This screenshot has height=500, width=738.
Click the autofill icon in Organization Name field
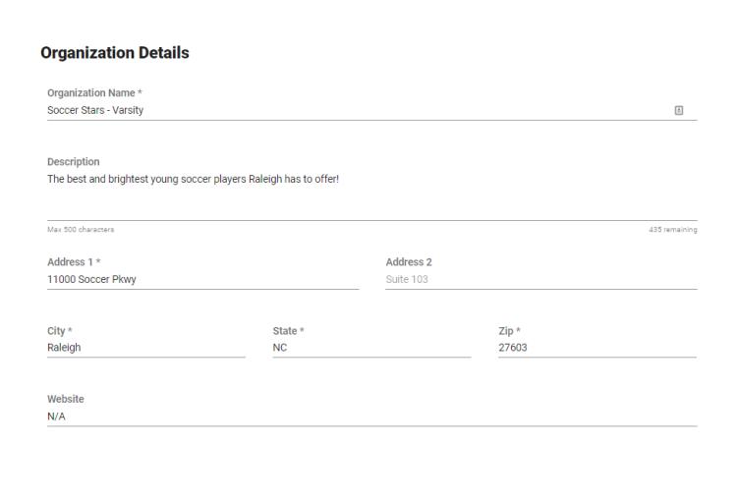coord(678,111)
